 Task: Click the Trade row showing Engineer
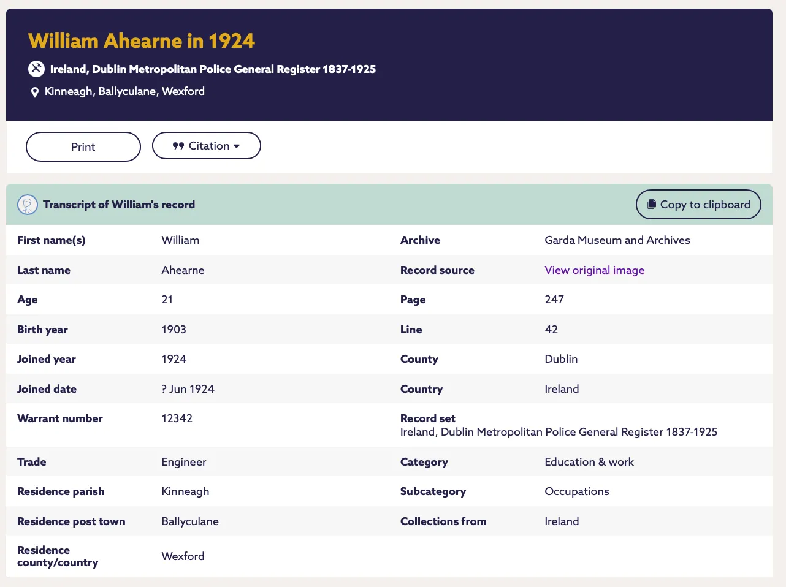point(184,461)
